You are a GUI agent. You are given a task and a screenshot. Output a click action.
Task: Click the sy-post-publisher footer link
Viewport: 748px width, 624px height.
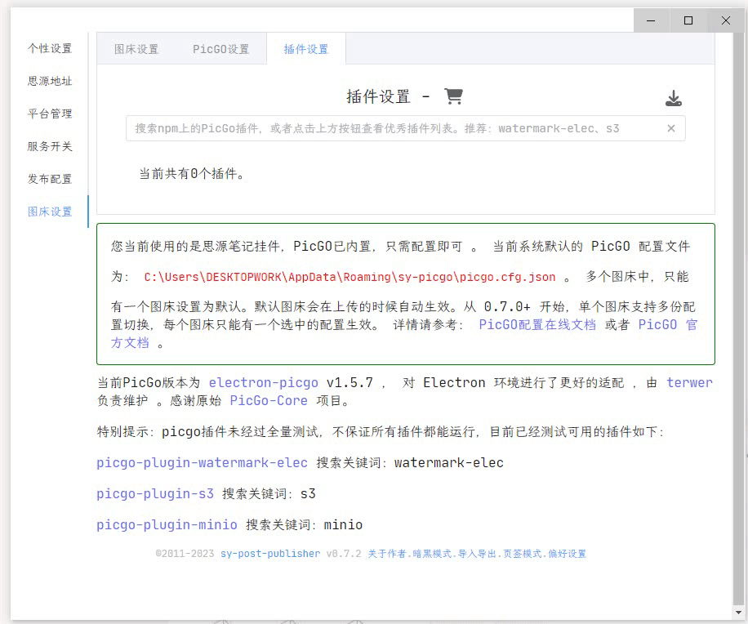[x=270, y=554]
